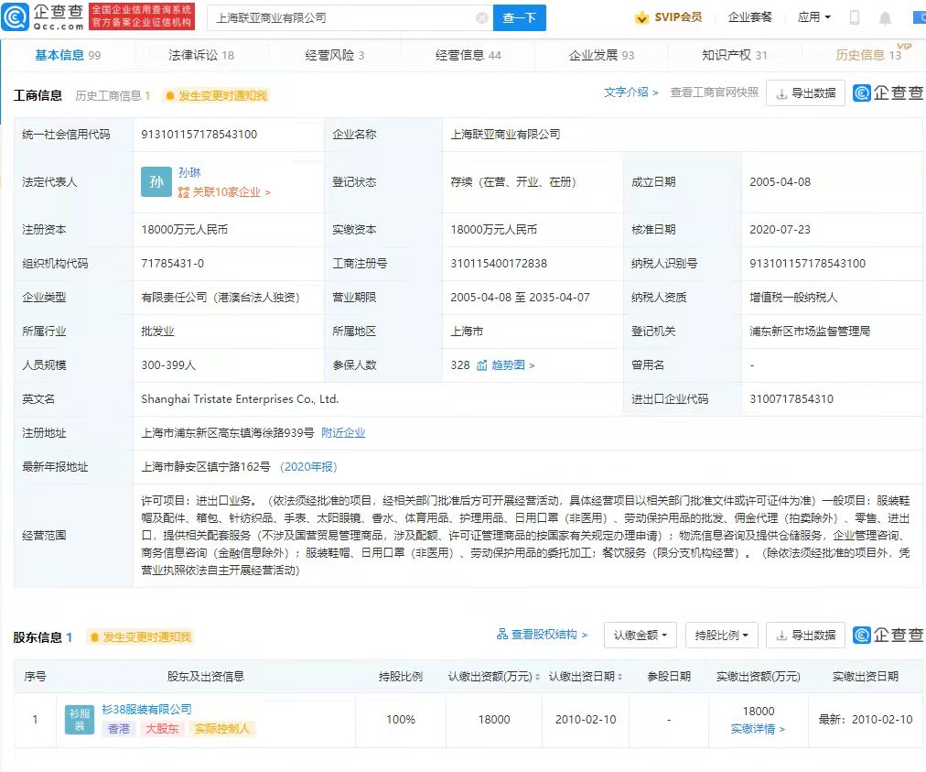The image size is (926, 772).
Task: Switch to 经营信息 tab
Action: tap(468, 55)
